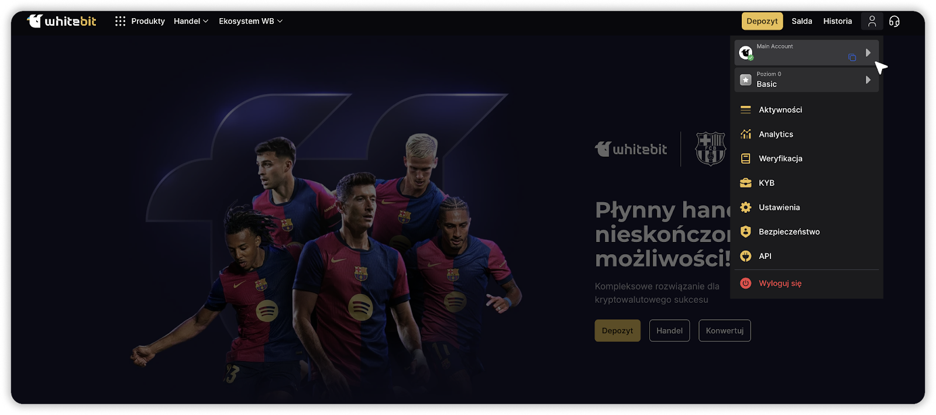
Task: Go to the WhiteBIT logo home
Action: (61, 21)
